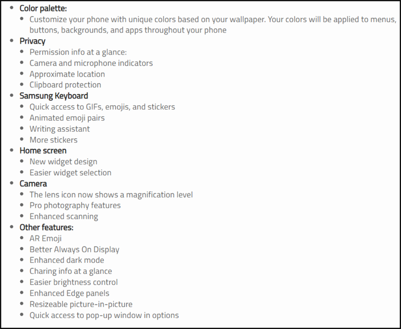Select the "Pro photography features" item
The height and width of the screenshot is (329, 401).
pyautogui.click(x=75, y=205)
